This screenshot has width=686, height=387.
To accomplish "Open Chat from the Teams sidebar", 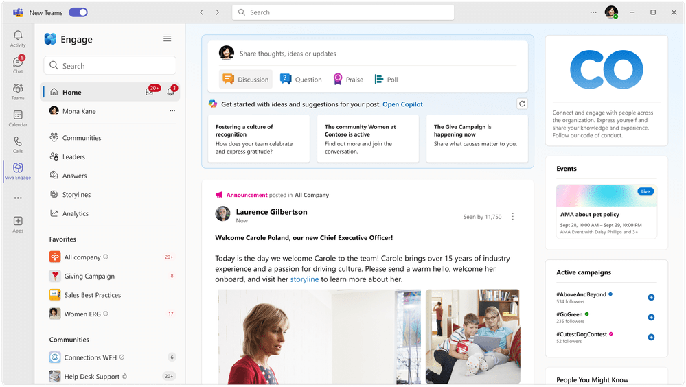I will (x=18, y=64).
